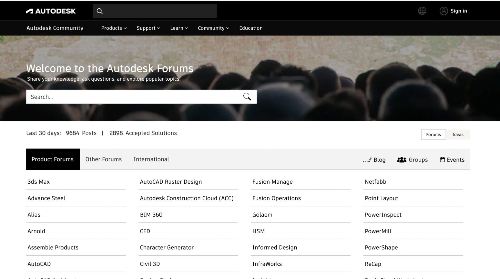This screenshot has width=500, height=279.
Task: Click Sign in
Action: pos(459,11)
